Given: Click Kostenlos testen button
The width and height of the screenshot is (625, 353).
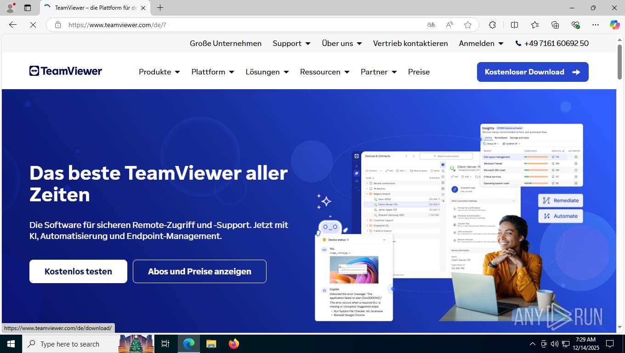Looking at the screenshot, I should coord(78,271).
